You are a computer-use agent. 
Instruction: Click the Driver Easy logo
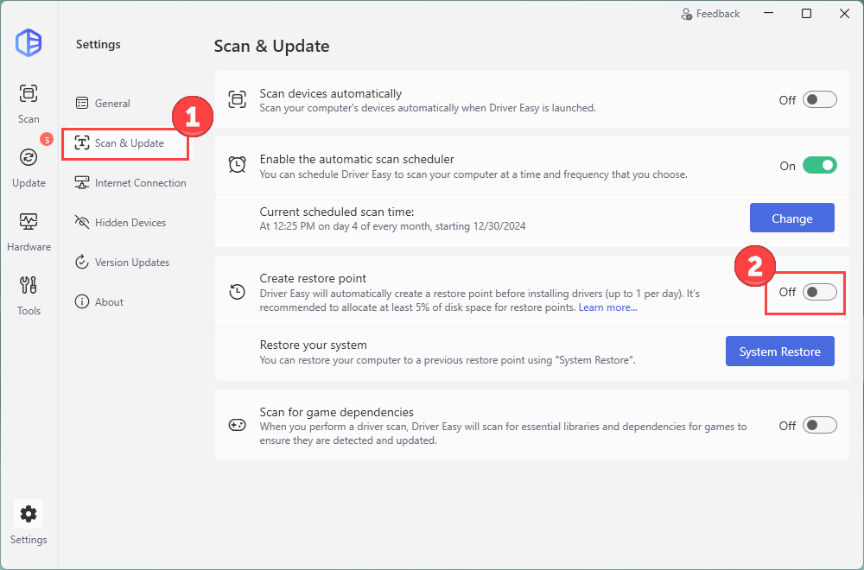pyautogui.click(x=29, y=42)
